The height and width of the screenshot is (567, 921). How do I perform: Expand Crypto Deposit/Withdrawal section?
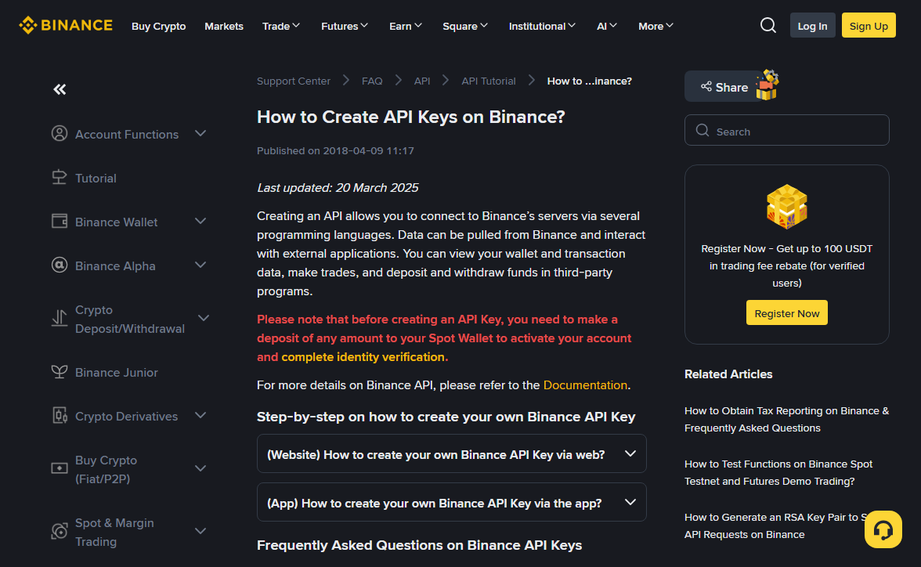pos(204,319)
